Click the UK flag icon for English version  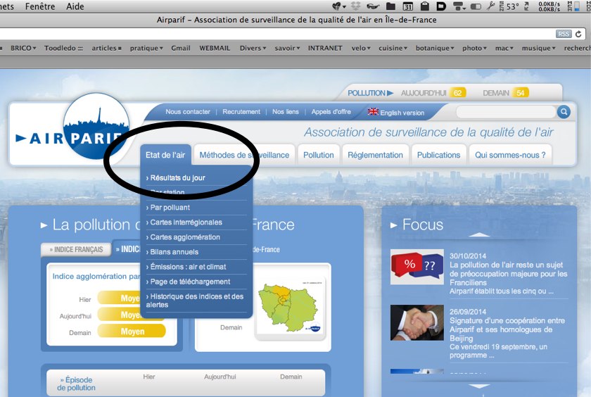373,112
